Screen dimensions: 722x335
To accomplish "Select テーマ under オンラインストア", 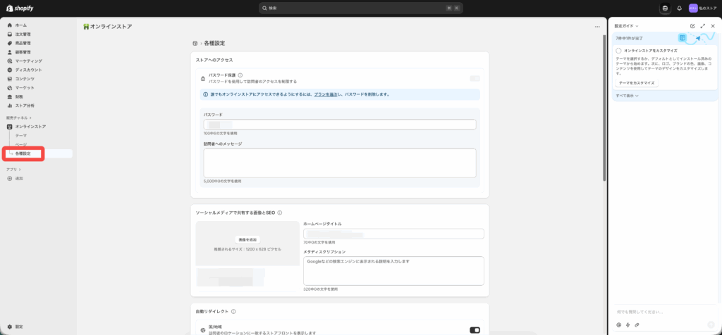I will 21,135.
